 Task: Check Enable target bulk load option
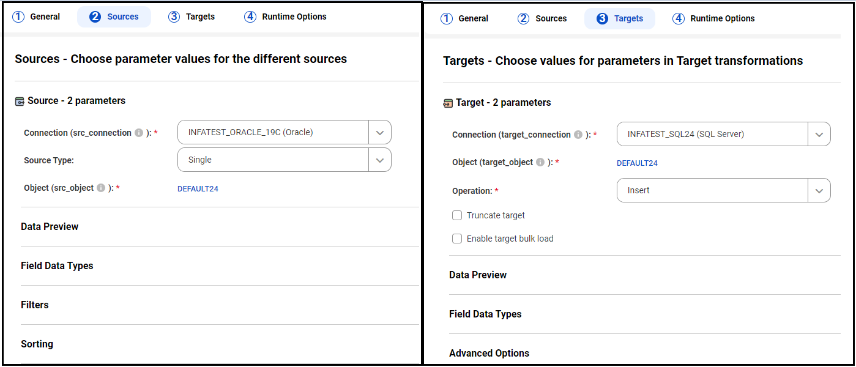[x=457, y=239]
